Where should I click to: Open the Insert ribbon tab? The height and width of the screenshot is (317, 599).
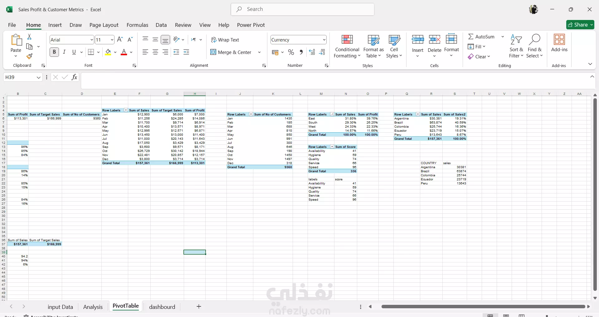click(x=55, y=25)
